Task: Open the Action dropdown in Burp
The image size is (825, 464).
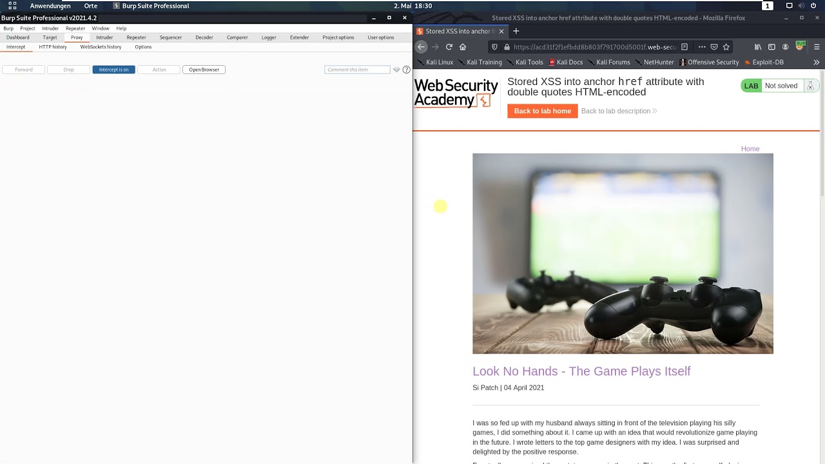Action: [159, 70]
